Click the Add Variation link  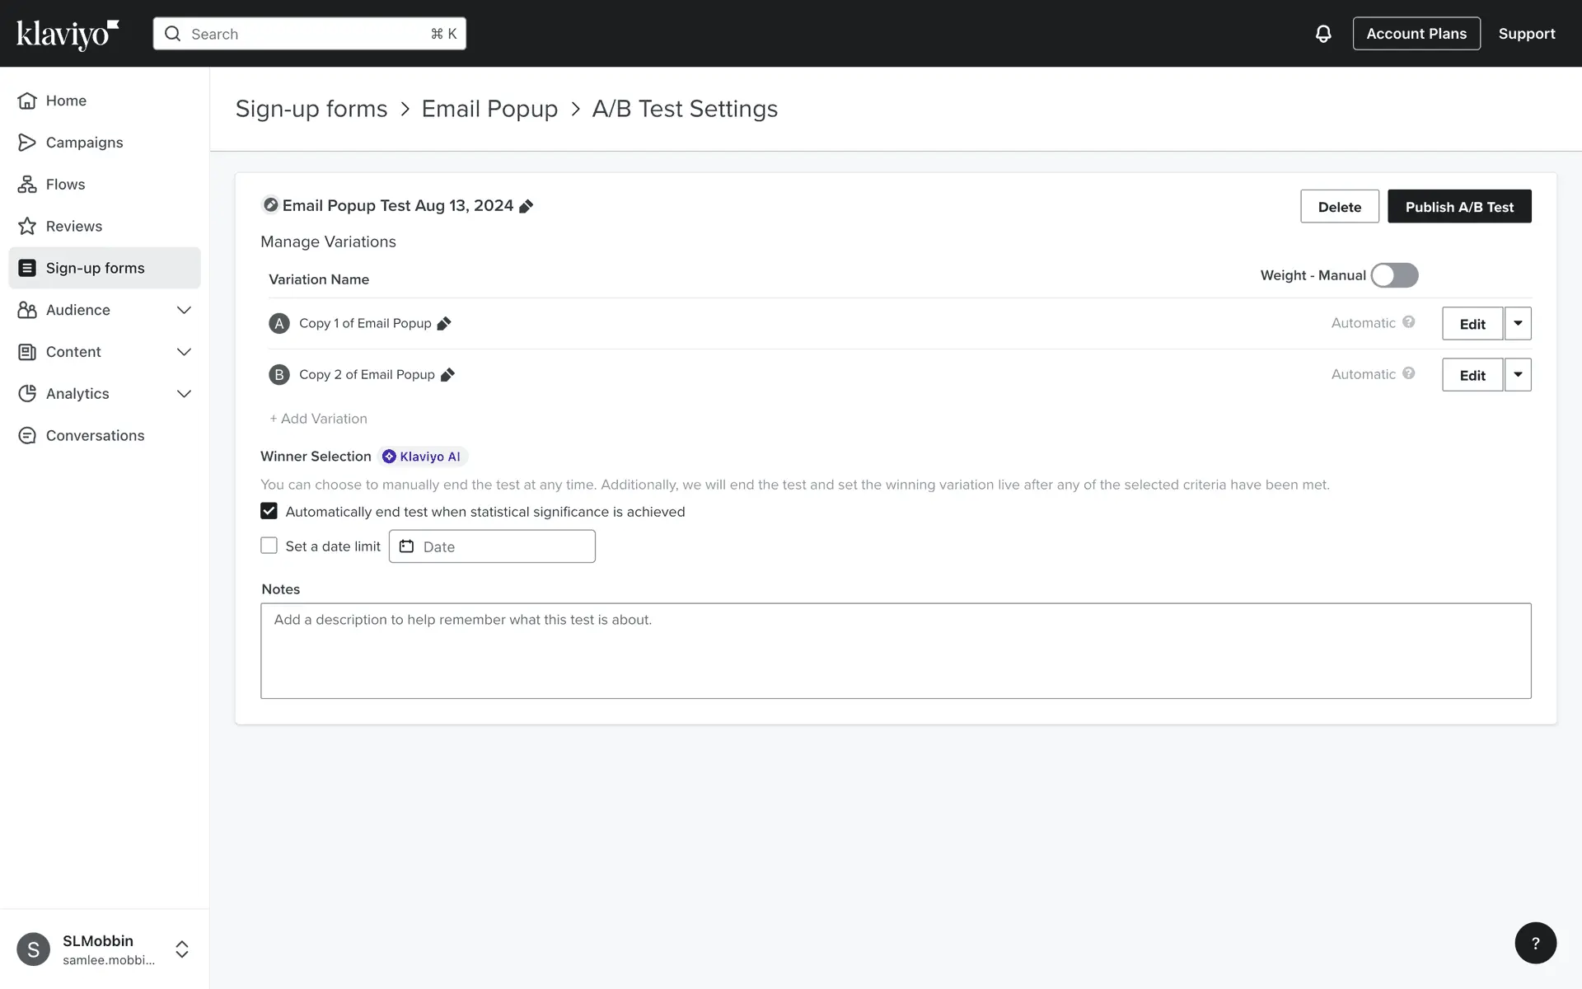[319, 419]
